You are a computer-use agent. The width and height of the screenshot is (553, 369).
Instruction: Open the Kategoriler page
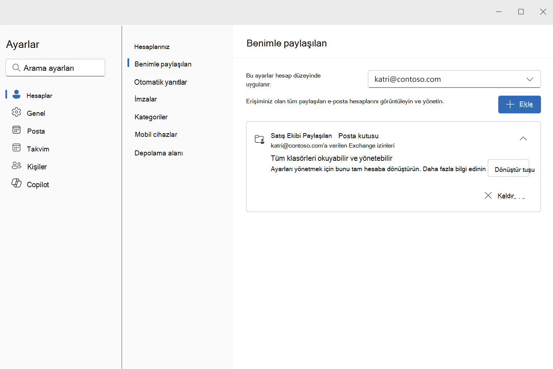click(151, 117)
